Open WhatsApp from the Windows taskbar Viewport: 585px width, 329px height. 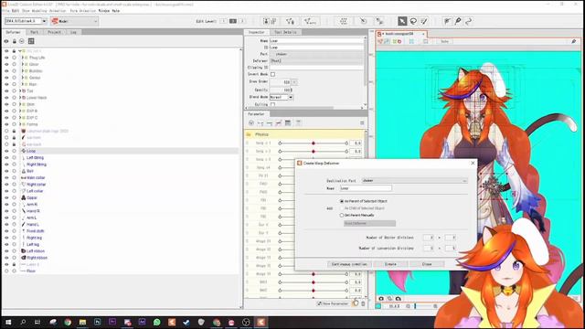click(156, 322)
